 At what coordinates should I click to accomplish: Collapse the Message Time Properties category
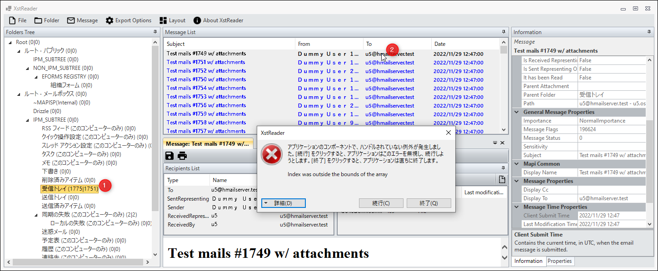[517, 207]
